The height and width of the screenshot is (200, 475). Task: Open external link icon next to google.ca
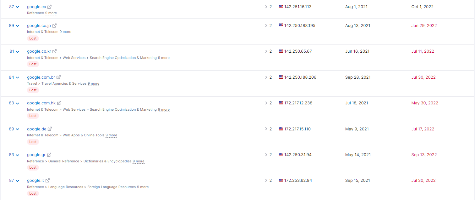click(x=49, y=7)
